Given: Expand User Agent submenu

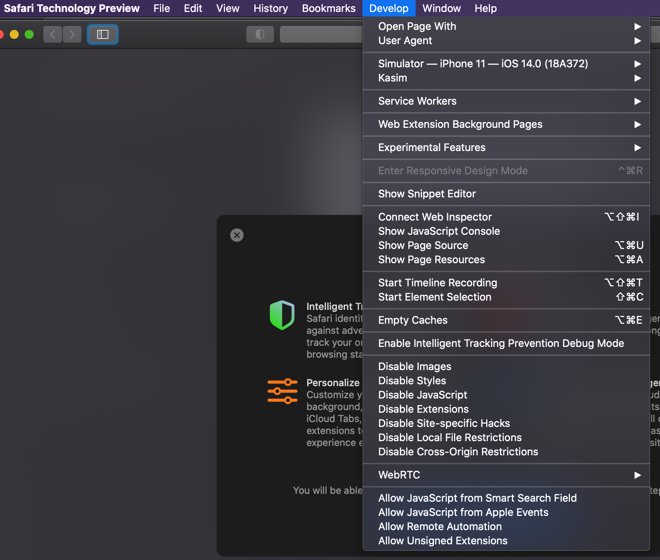Looking at the screenshot, I should click(506, 40).
